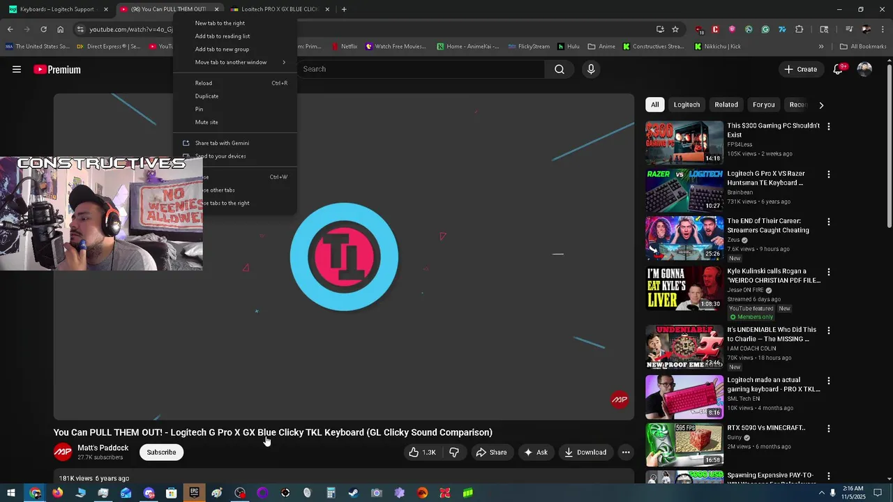Subscribe to Matt's Paddock
Viewport: 893px width, 502px height.
coord(161,452)
